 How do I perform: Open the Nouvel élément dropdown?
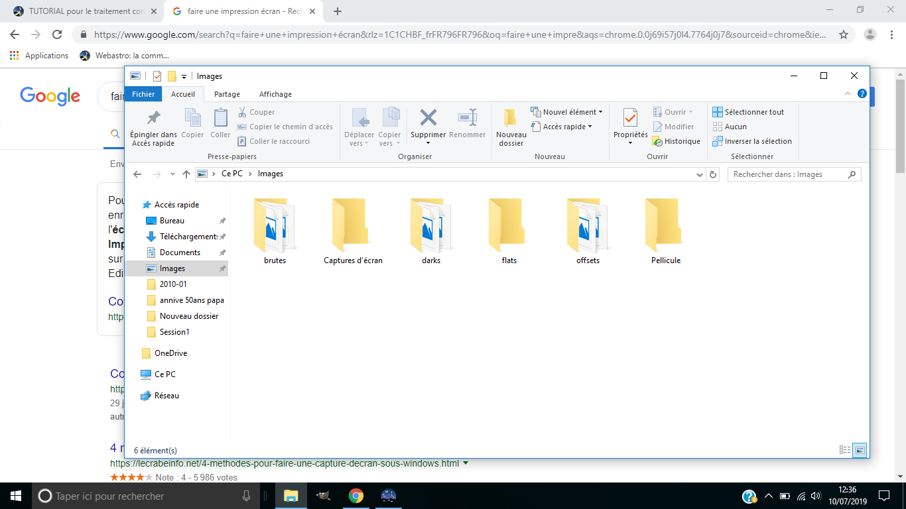568,112
